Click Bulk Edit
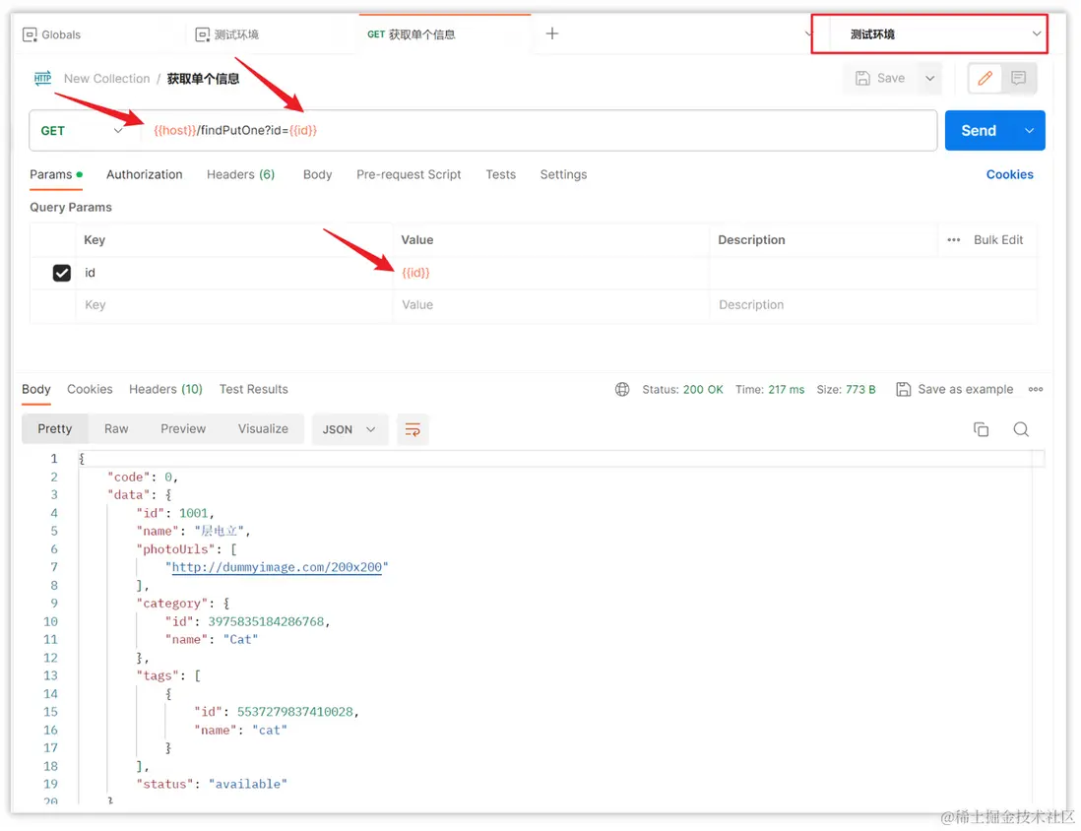 tap(998, 240)
